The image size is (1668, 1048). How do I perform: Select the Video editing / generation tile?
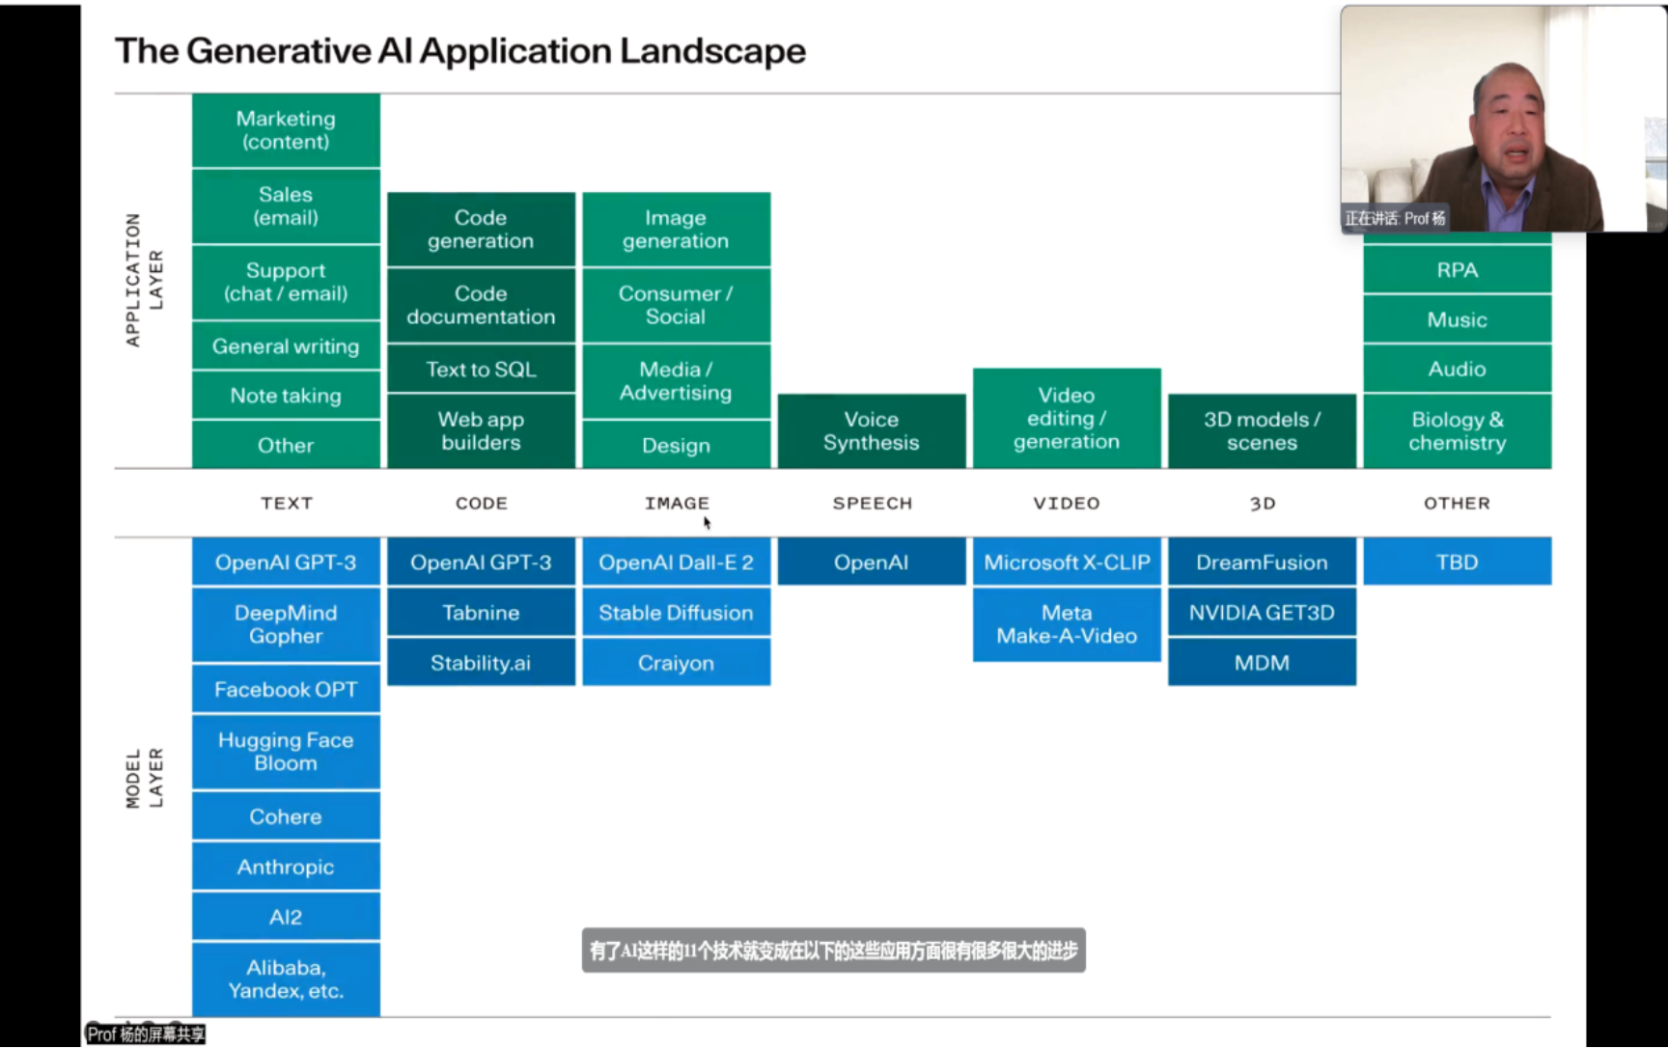pos(1067,419)
